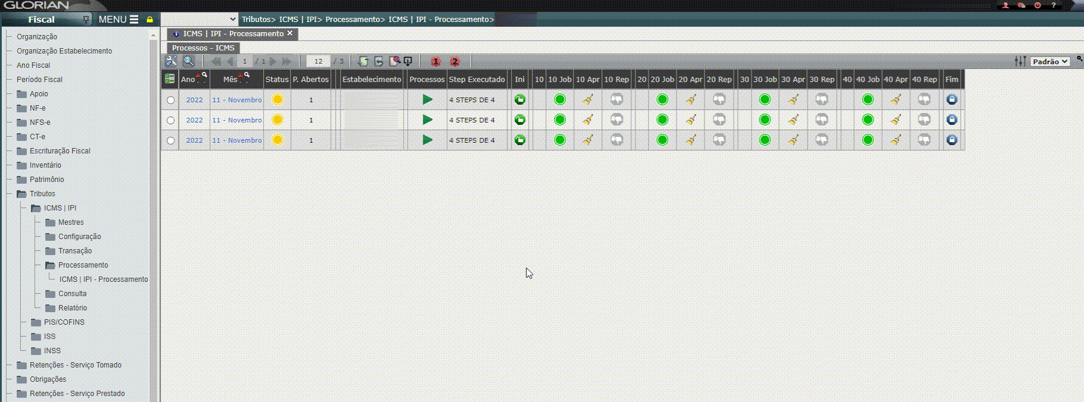1084x402 pixels.
Task: Click the page number input field
Action: 245,61
